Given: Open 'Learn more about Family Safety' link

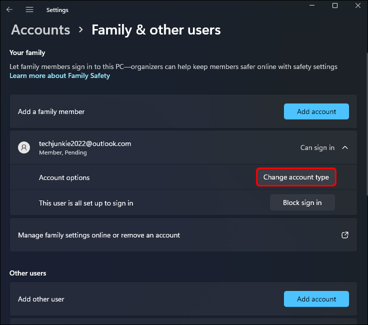Looking at the screenshot, I should (59, 76).
